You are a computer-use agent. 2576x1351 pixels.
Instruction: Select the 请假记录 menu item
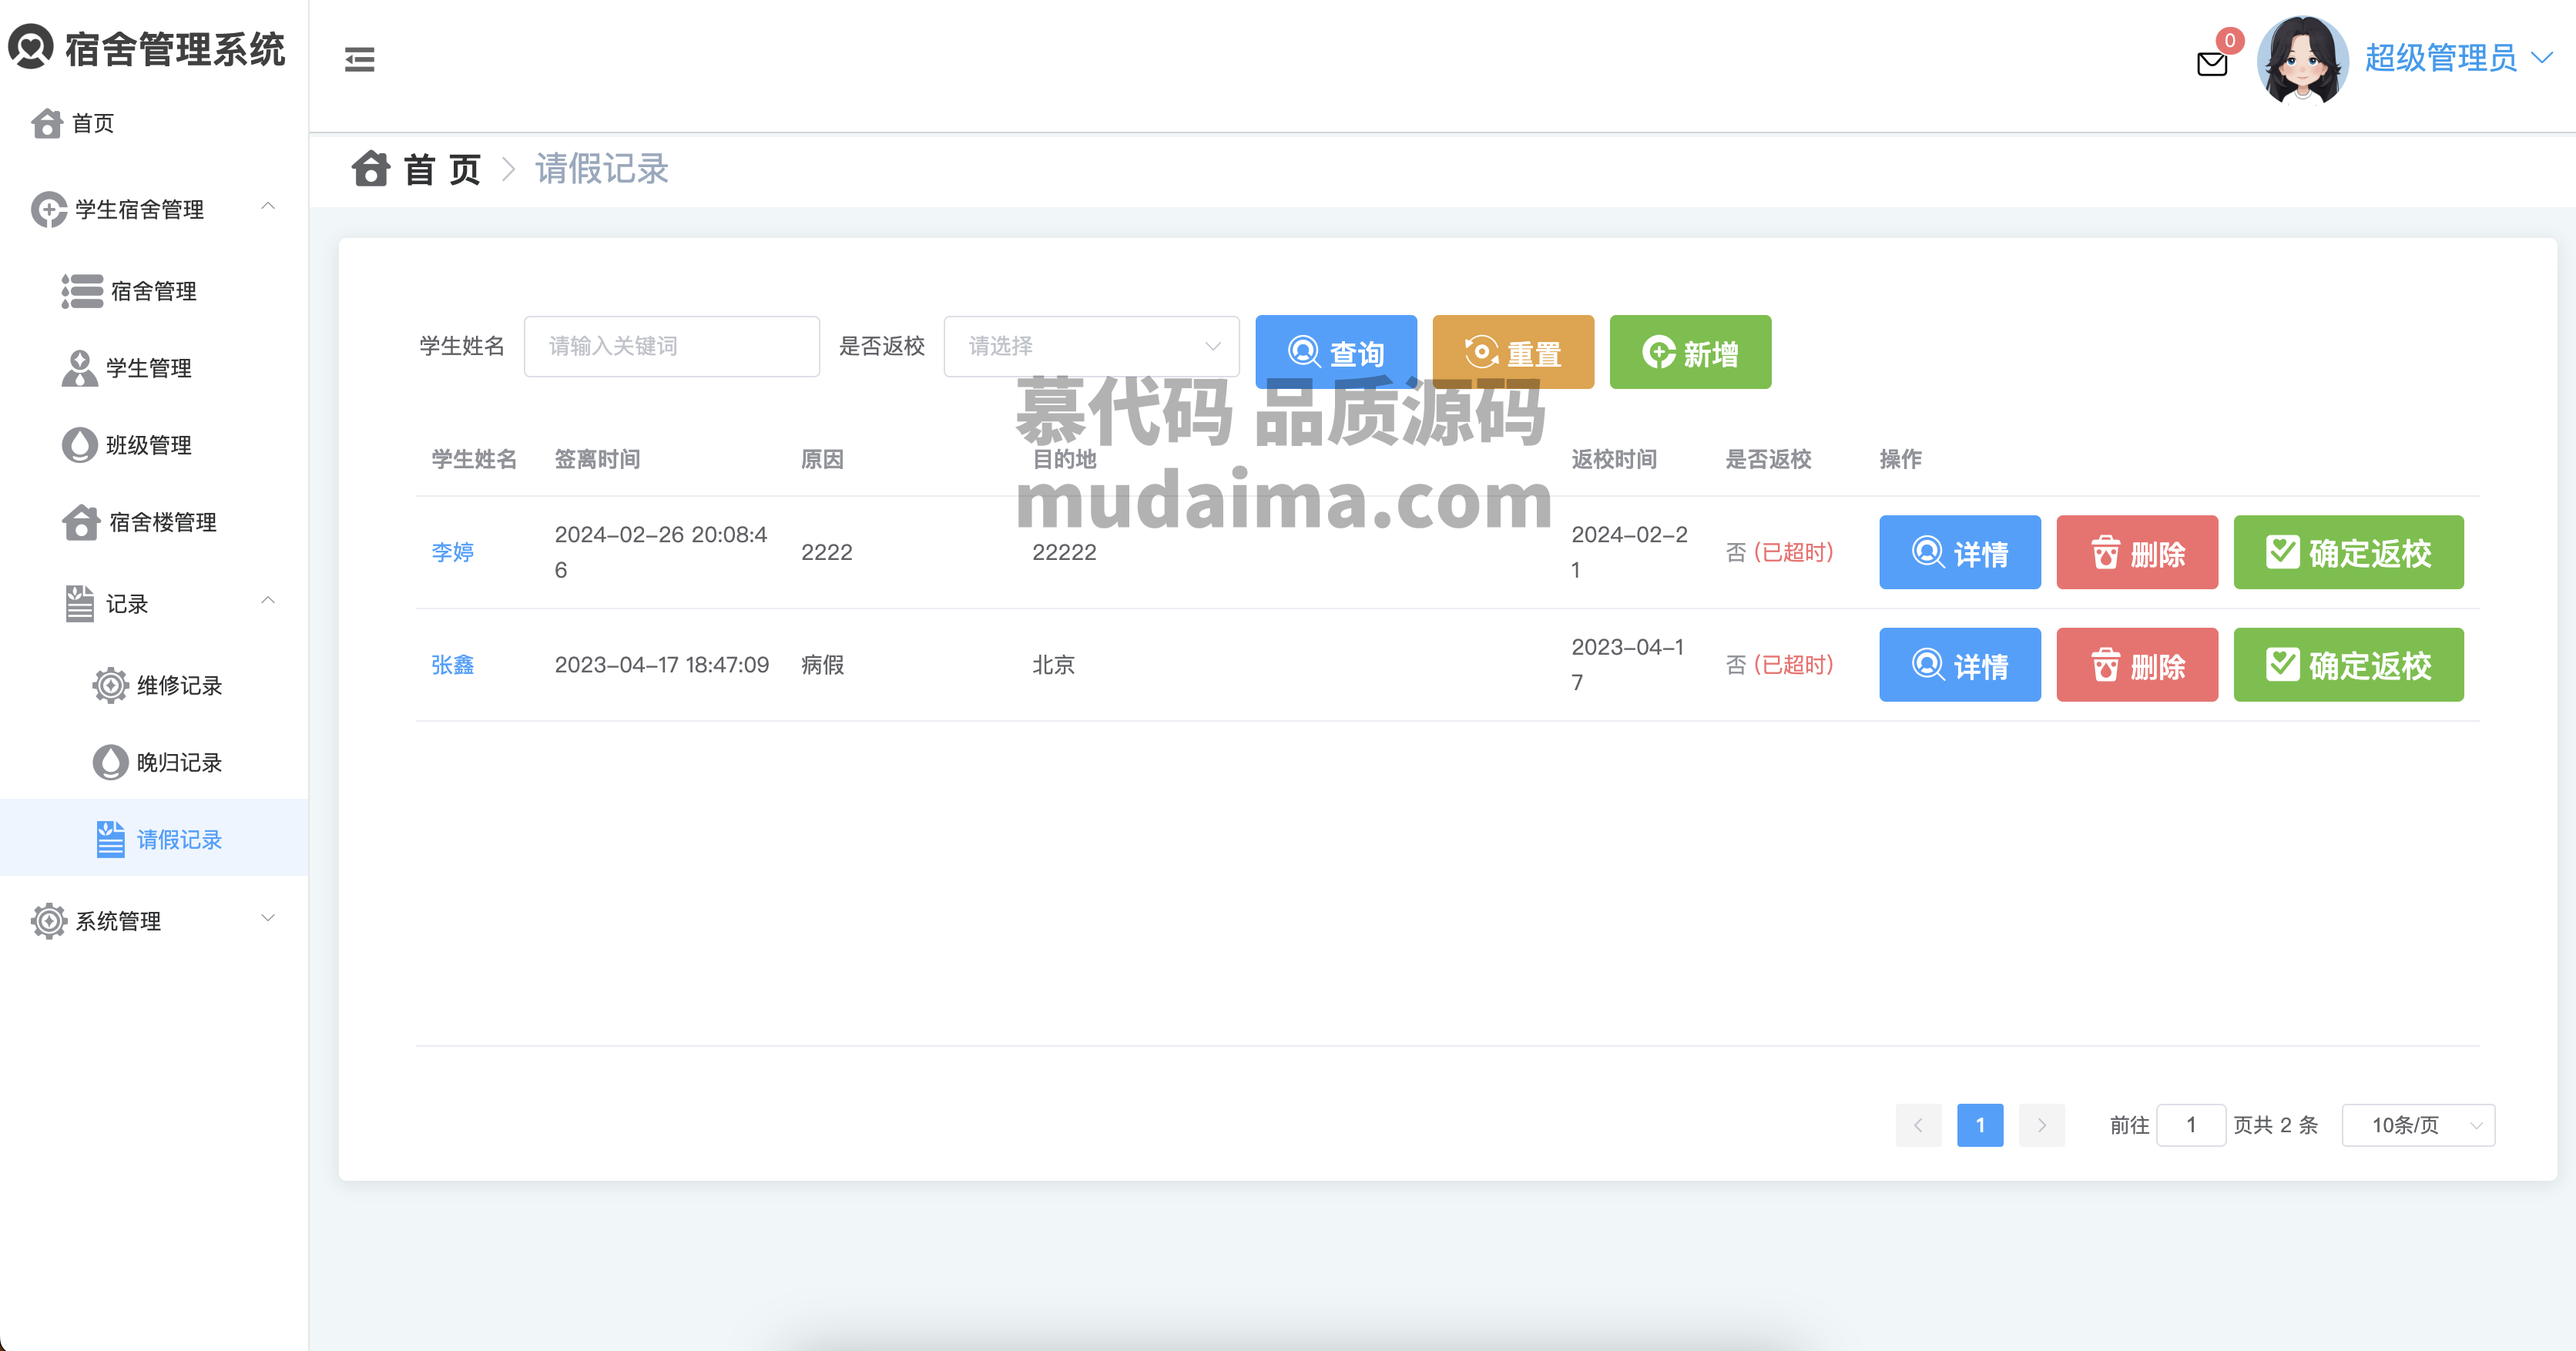pyautogui.click(x=154, y=838)
